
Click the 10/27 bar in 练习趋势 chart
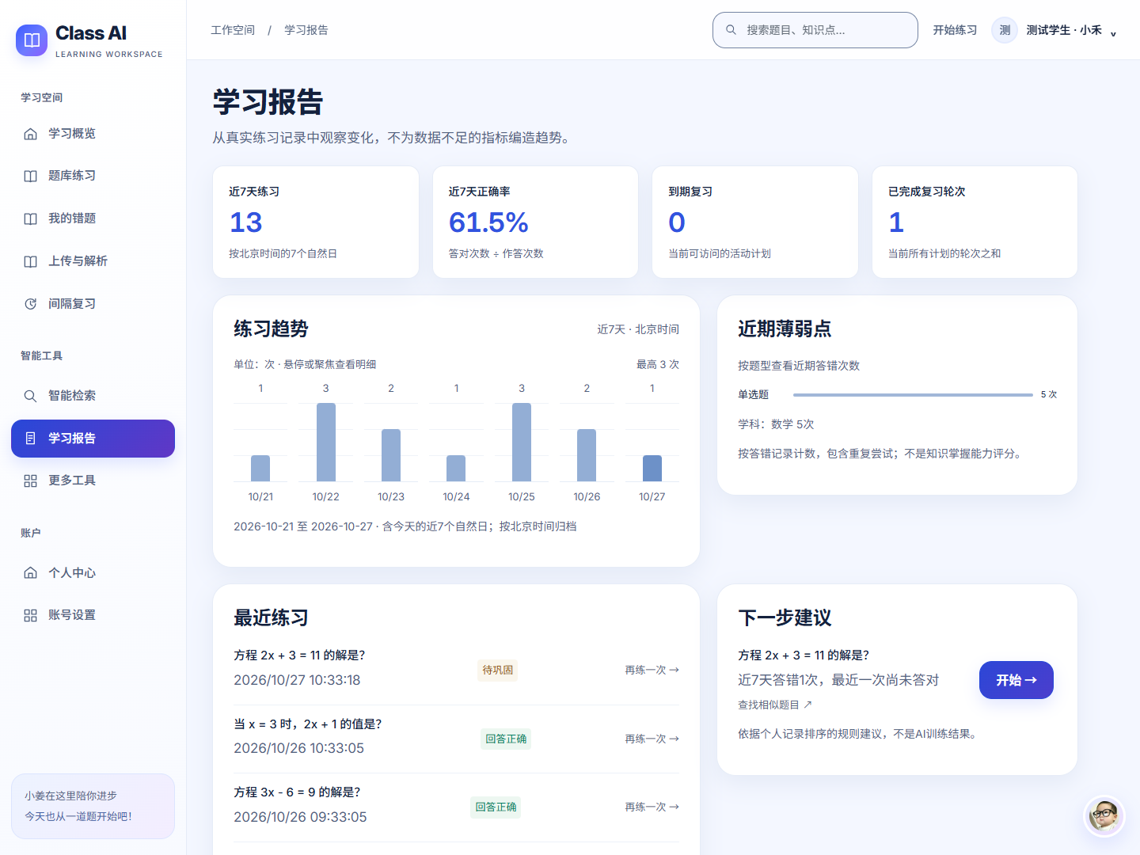tap(652, 469)
